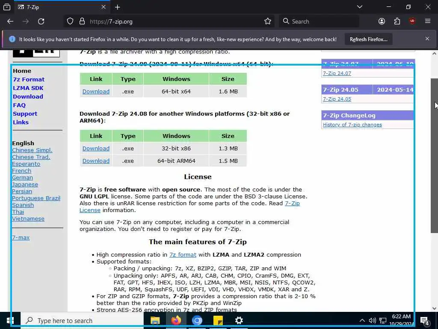Click the scrollbar up arrow
This screenshot has height=329, width=438.
click(x=434, y=54)
